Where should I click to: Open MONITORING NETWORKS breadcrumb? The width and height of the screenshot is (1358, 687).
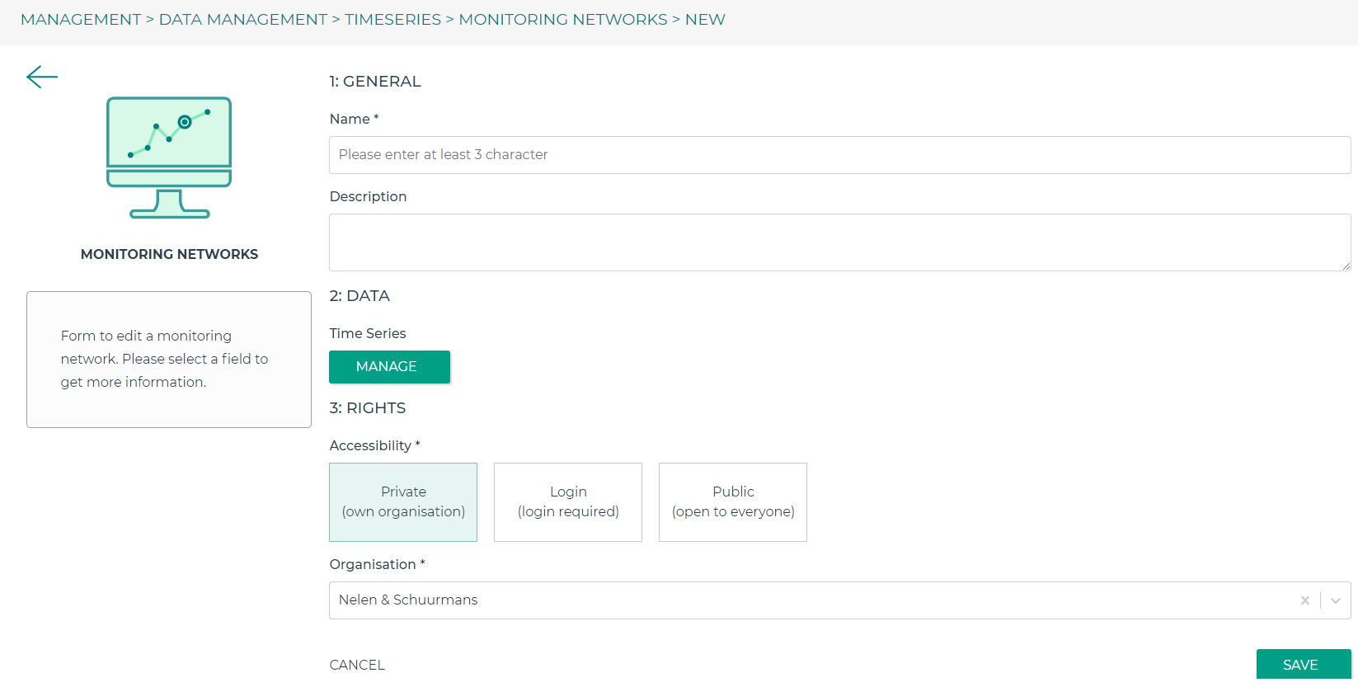pos(563,20)
